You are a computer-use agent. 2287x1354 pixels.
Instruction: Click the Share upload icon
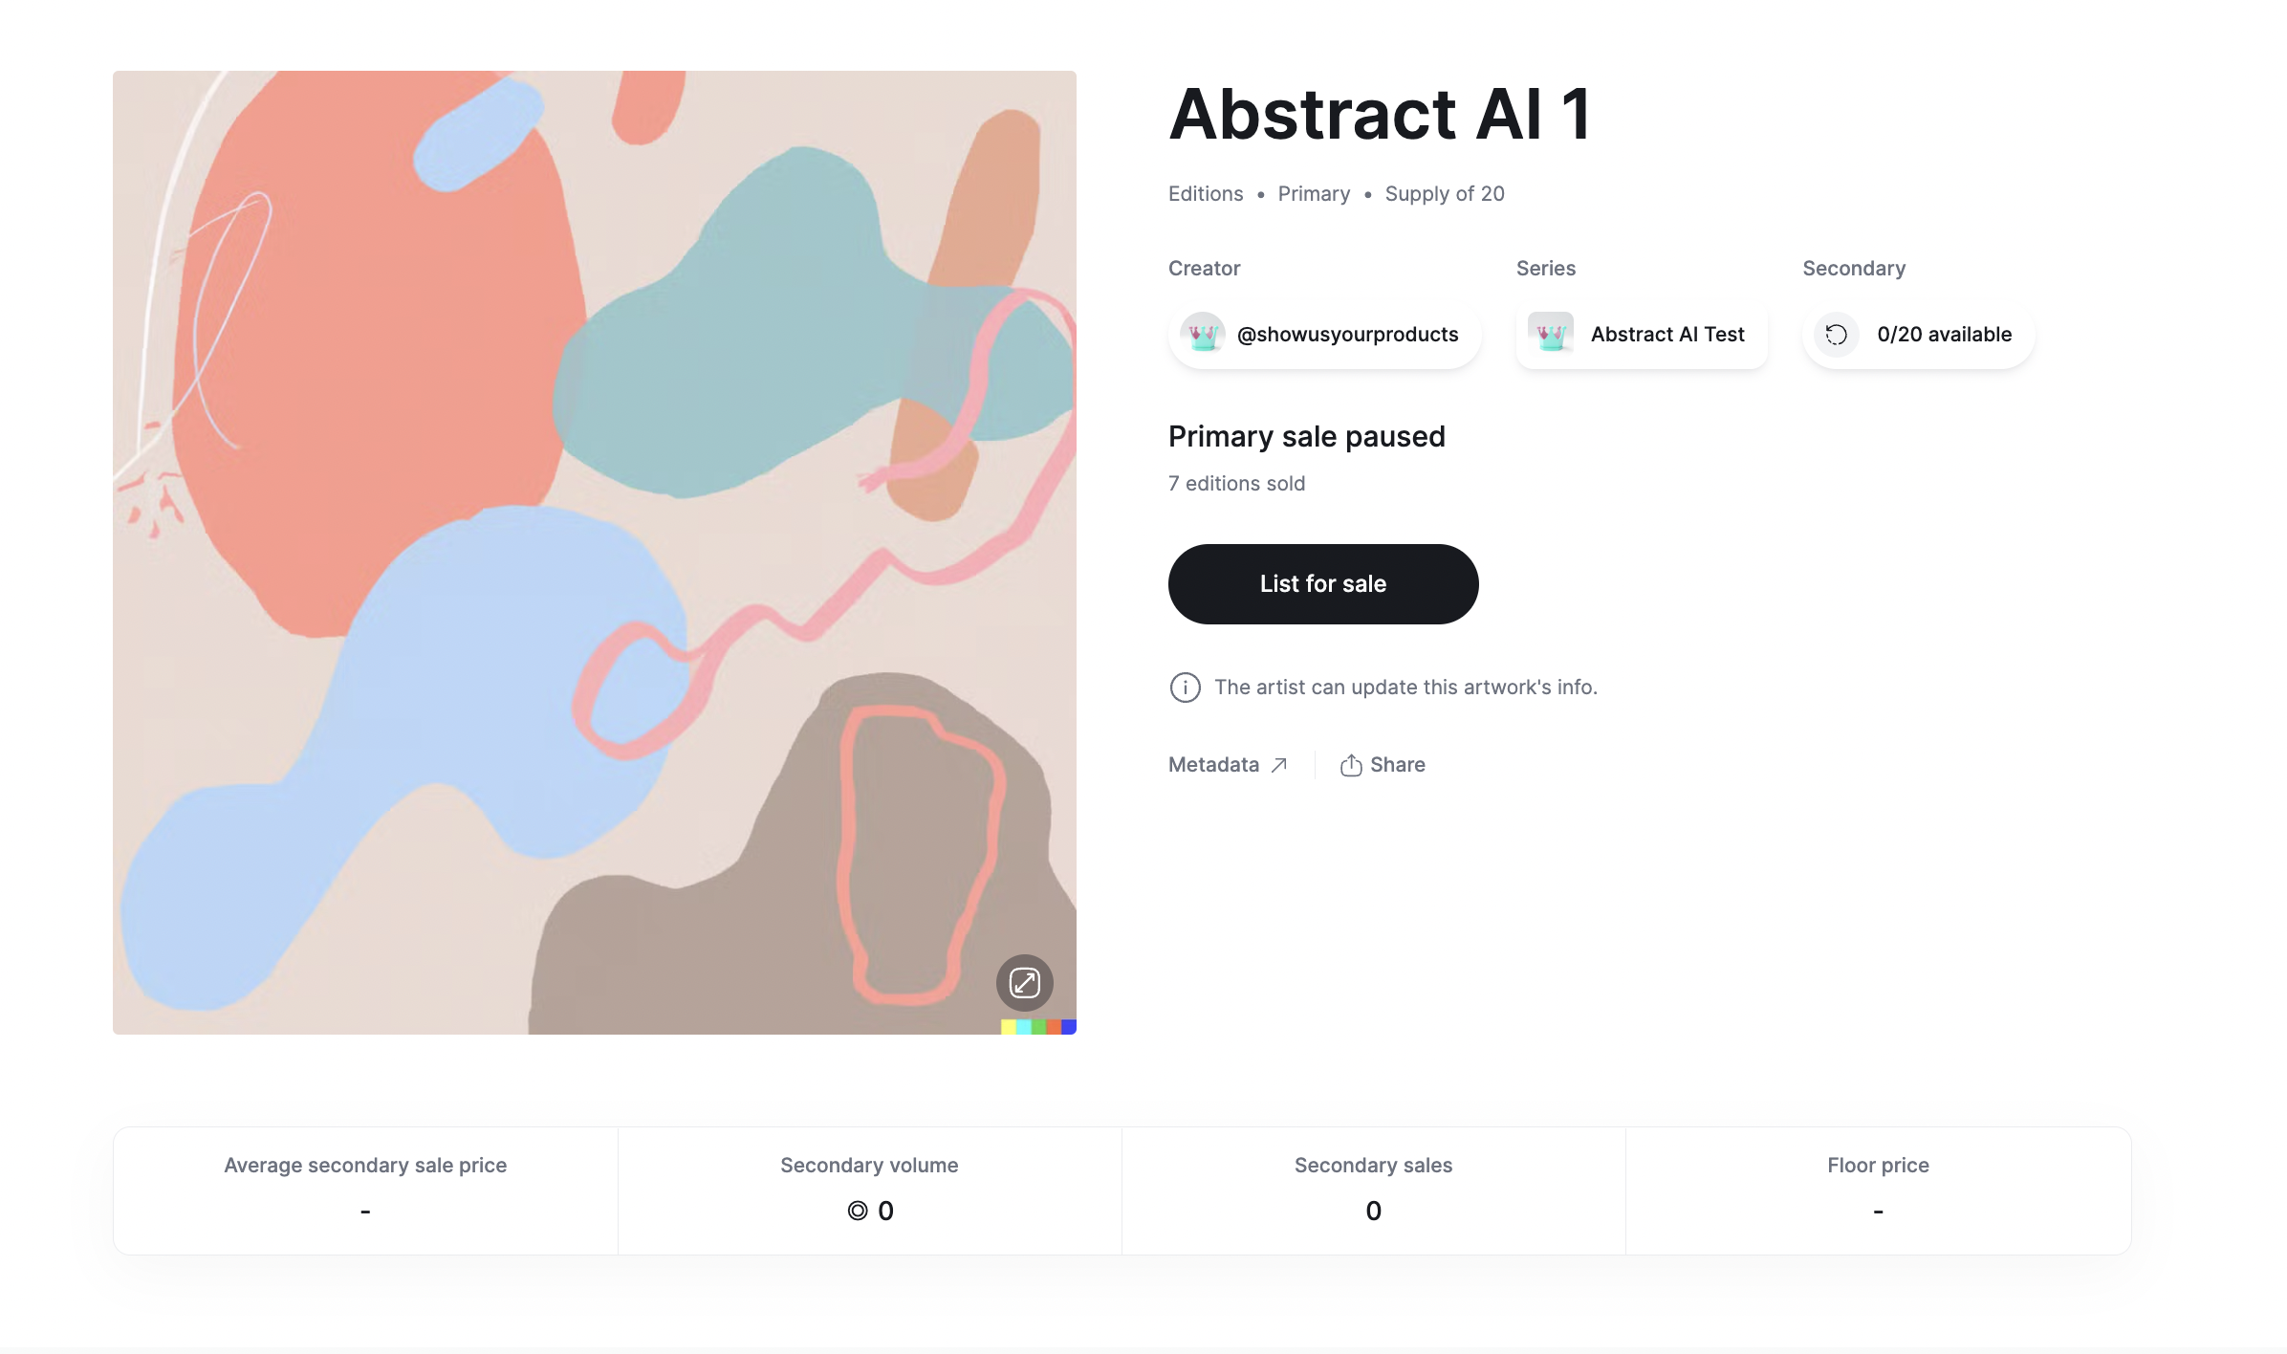(1350, 765)
